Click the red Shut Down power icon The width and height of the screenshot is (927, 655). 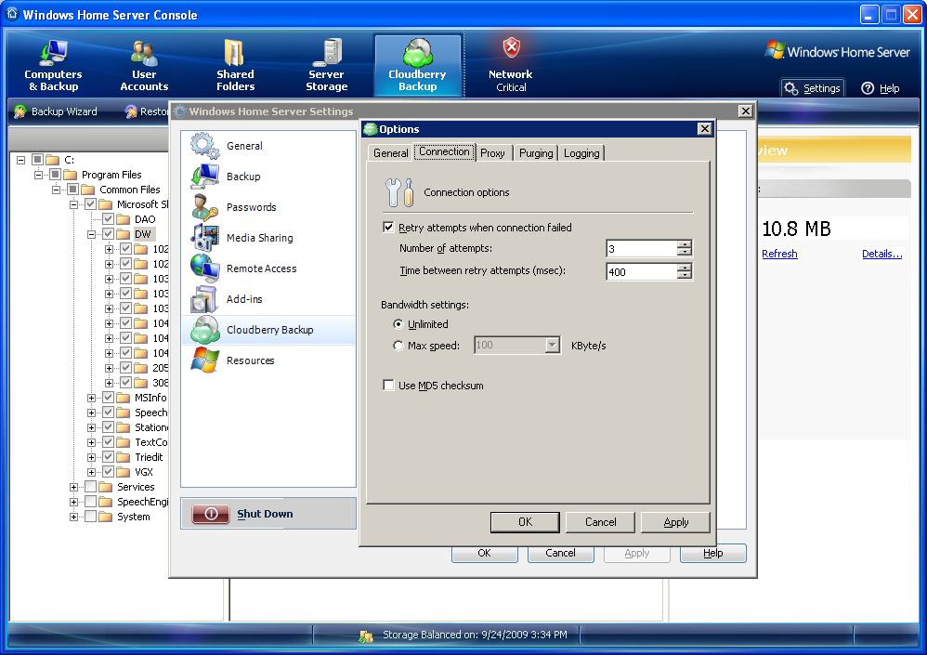click(211, 514)
